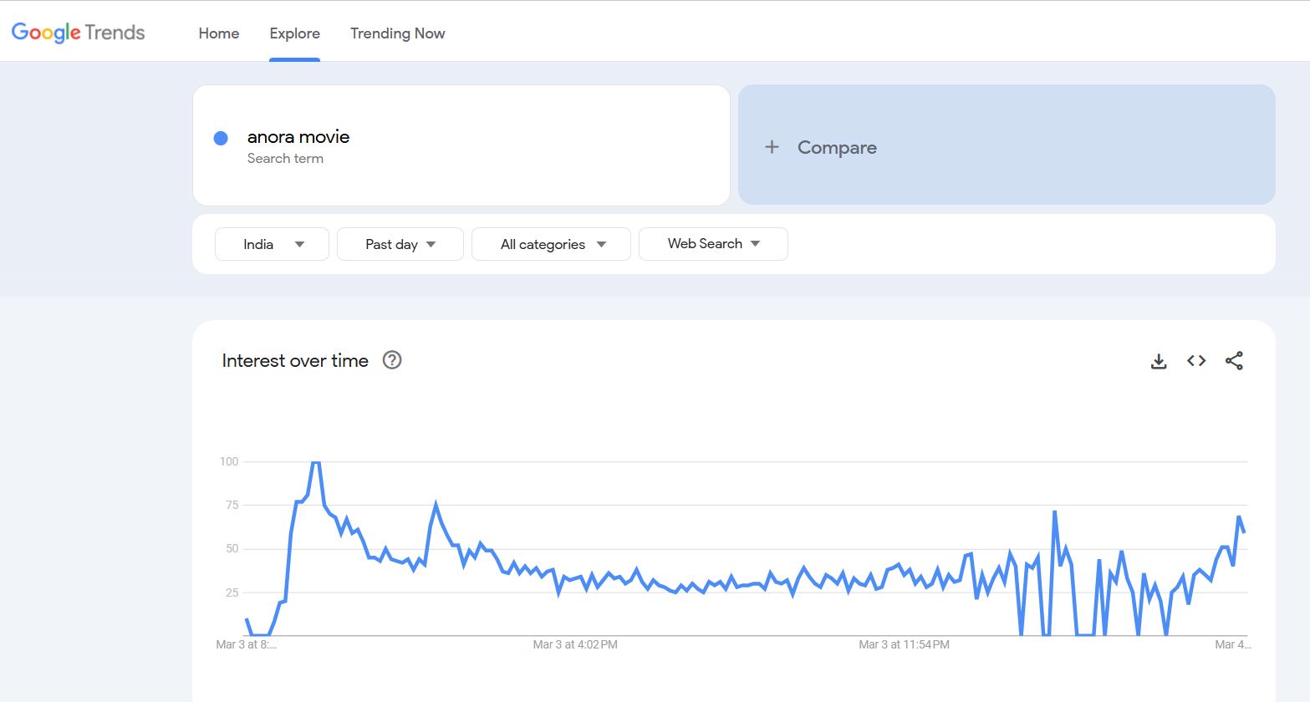The height and width of the screenshot is (702, 1310).
Task: Edit the anora movie search term
Action: pyautogui.click(x=298, y=137)
